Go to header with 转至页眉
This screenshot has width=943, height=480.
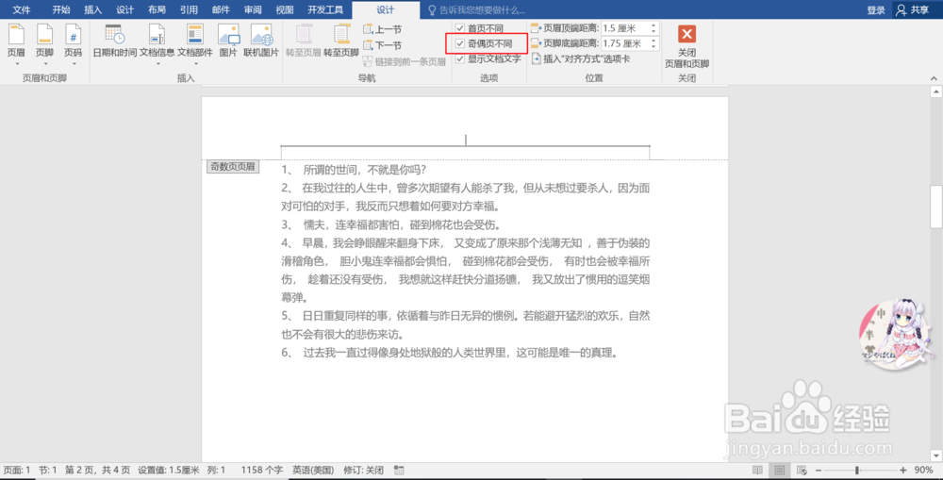click(x=303, y=41)
